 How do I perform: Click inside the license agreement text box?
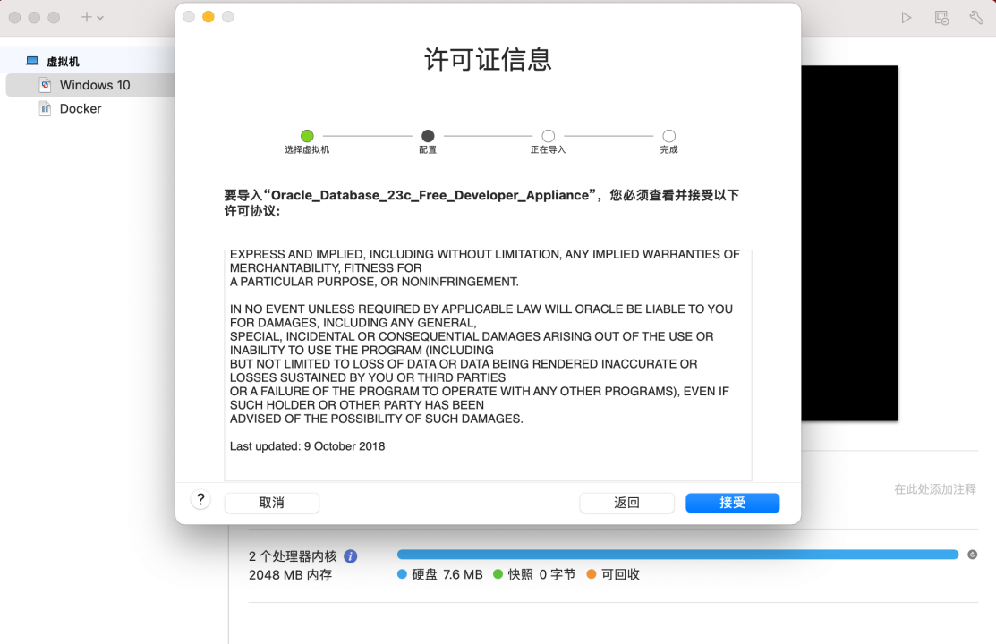tap(488, 365)
